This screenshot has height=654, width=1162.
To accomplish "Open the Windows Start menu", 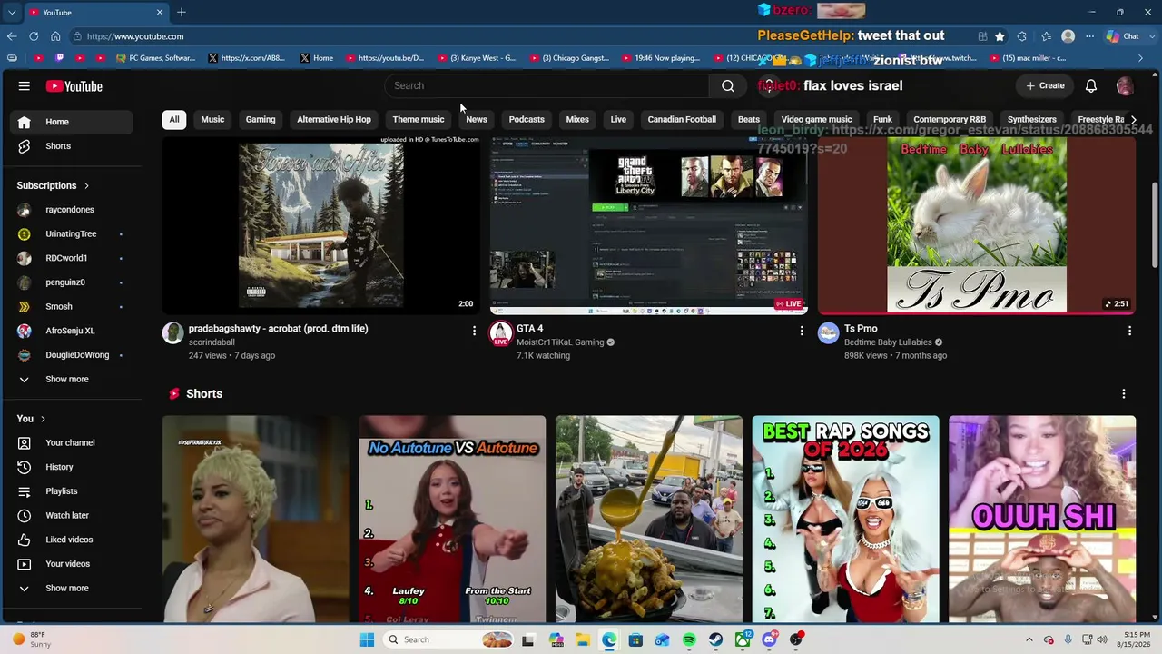I will click(x=367, y=639).
